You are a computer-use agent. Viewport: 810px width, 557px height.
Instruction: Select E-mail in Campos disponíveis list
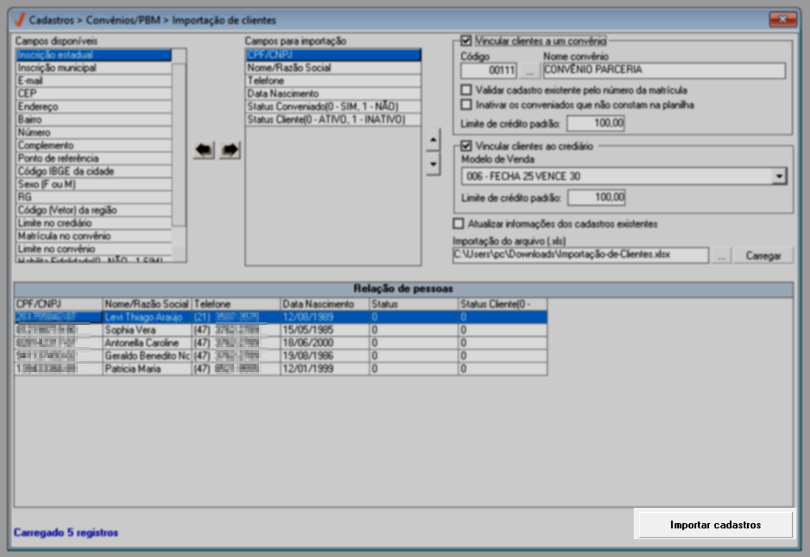point(93,81)
